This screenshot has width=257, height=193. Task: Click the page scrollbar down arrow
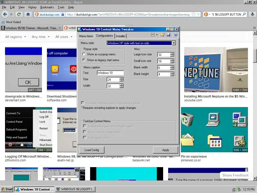click(255, 178)
